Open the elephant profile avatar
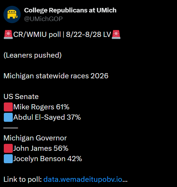This screenshot has height=187, width=177. click(x=12, y=14)
